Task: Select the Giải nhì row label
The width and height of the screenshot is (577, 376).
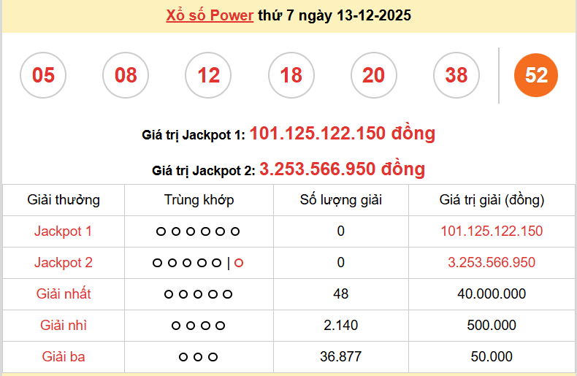Action: (x=64, y=326)
